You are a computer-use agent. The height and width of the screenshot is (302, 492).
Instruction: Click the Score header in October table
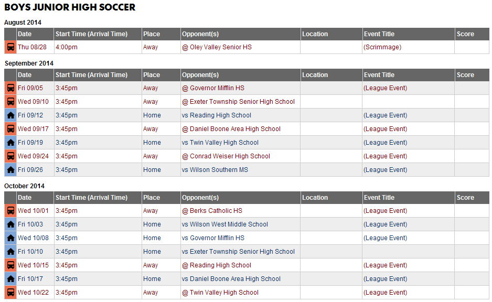coord(465,198)
